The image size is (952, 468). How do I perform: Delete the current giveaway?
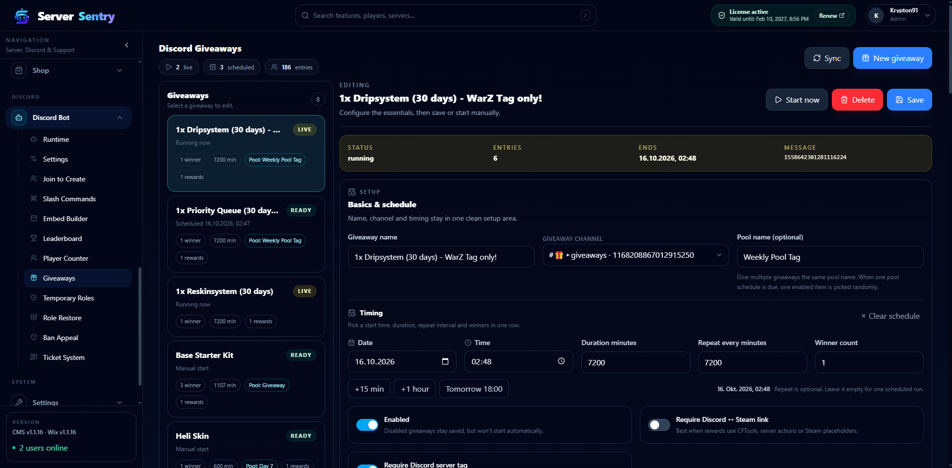point(857,100)
